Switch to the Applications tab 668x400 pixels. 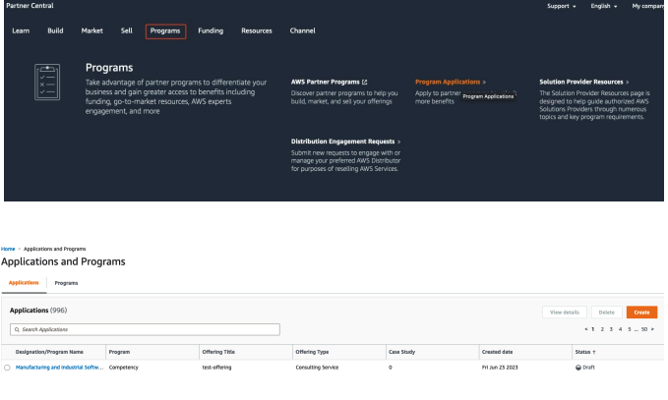pos(24,282)
